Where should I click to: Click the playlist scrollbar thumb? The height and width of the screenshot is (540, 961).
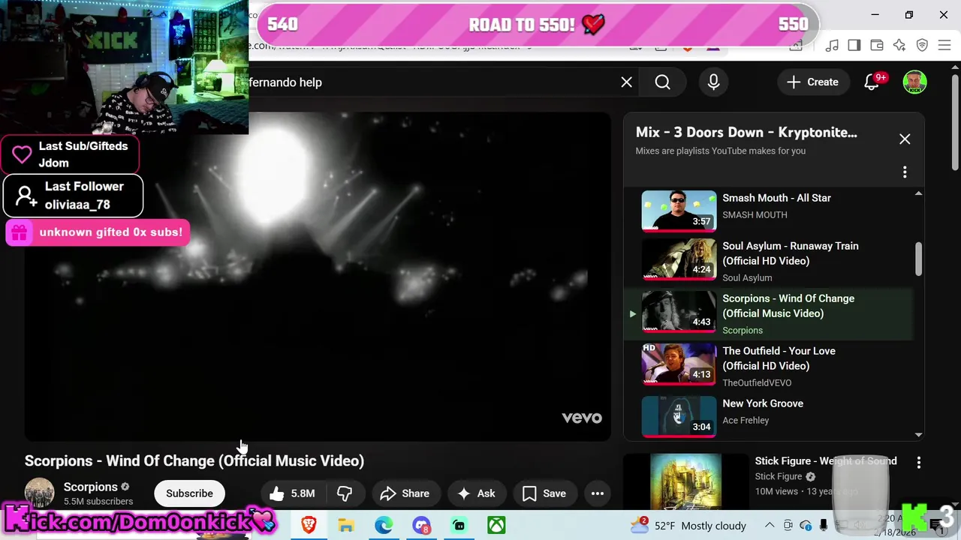tap(918, 259)
